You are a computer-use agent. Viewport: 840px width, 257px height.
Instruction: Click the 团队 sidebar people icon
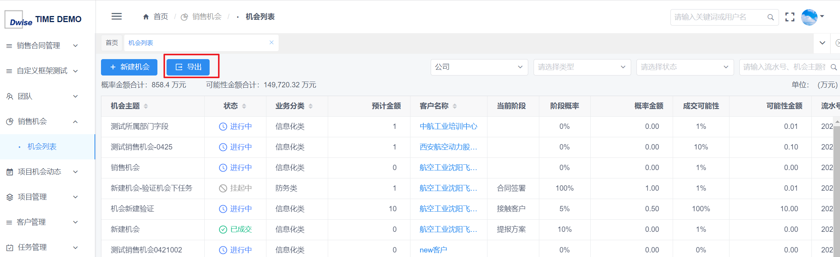point(10,96)
